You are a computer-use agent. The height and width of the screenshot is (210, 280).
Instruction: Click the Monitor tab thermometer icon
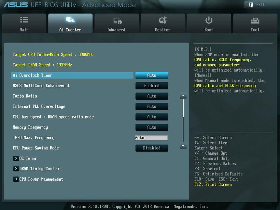click(163, 21)
